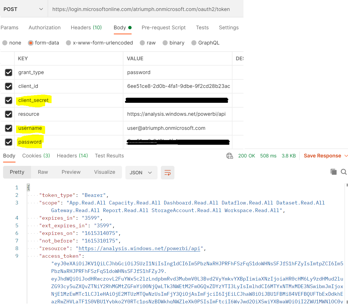Click the grant_type value cell 'password'
This screenshot has width=348, height=305.
[x=178, y=72]
